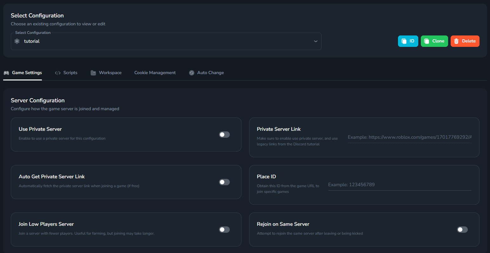The height and width of the screenshot is (253, 490).
Task: Click the clone icon on Clone button
Action: 427,41
